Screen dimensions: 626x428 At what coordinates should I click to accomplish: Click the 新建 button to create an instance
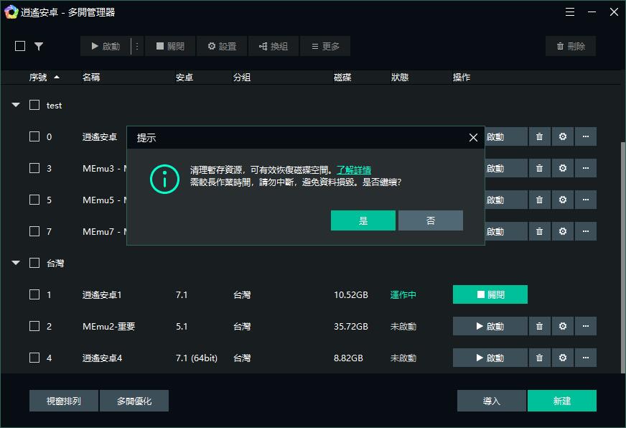pos(562,401)
